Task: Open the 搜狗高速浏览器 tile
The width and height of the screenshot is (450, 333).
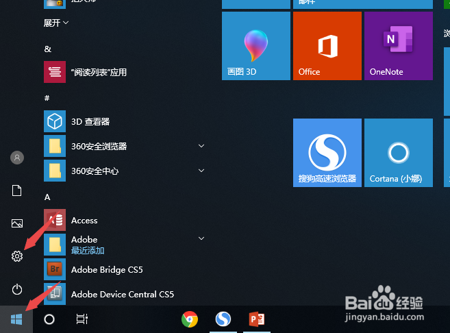Action: [327, 153]
